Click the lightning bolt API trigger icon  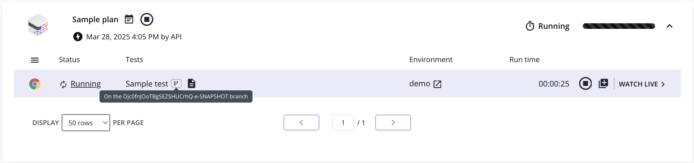[x=78, y=37]
